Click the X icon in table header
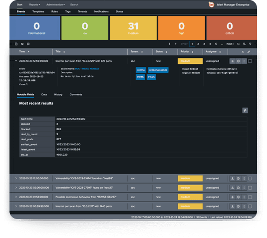 pyautogui.click(x=243, y=52)
